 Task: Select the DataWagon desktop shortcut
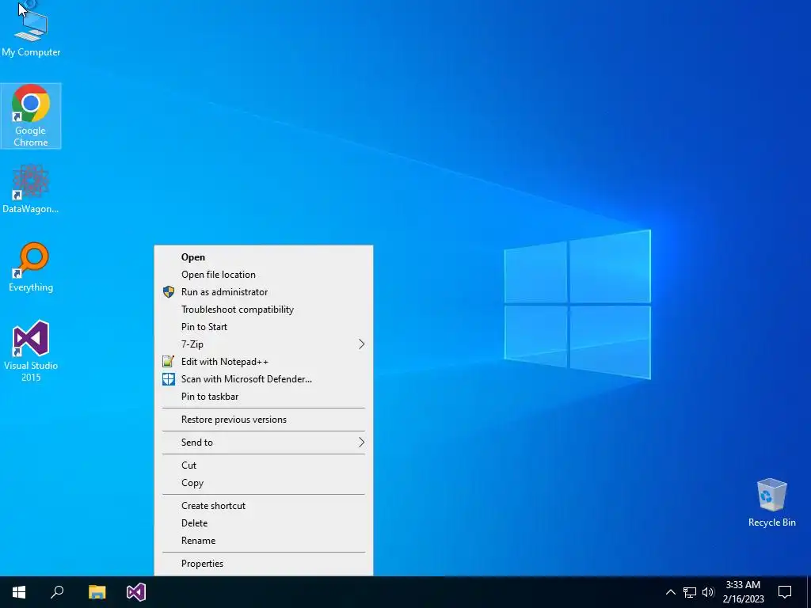(x=31, y=189)
